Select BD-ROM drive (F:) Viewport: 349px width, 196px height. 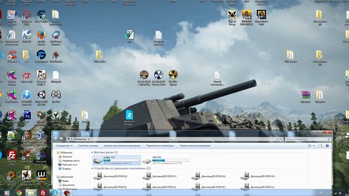159,176
